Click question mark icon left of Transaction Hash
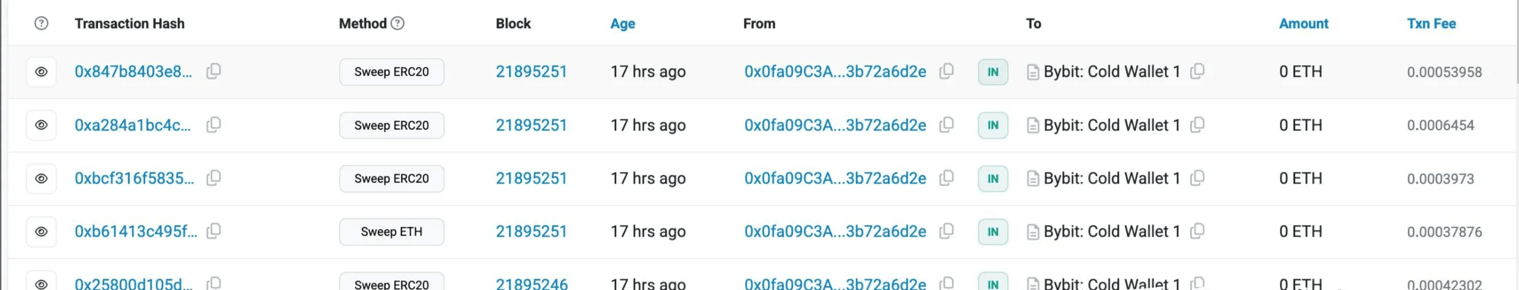The image size is (1519, 290). click(x=41, y=23)
